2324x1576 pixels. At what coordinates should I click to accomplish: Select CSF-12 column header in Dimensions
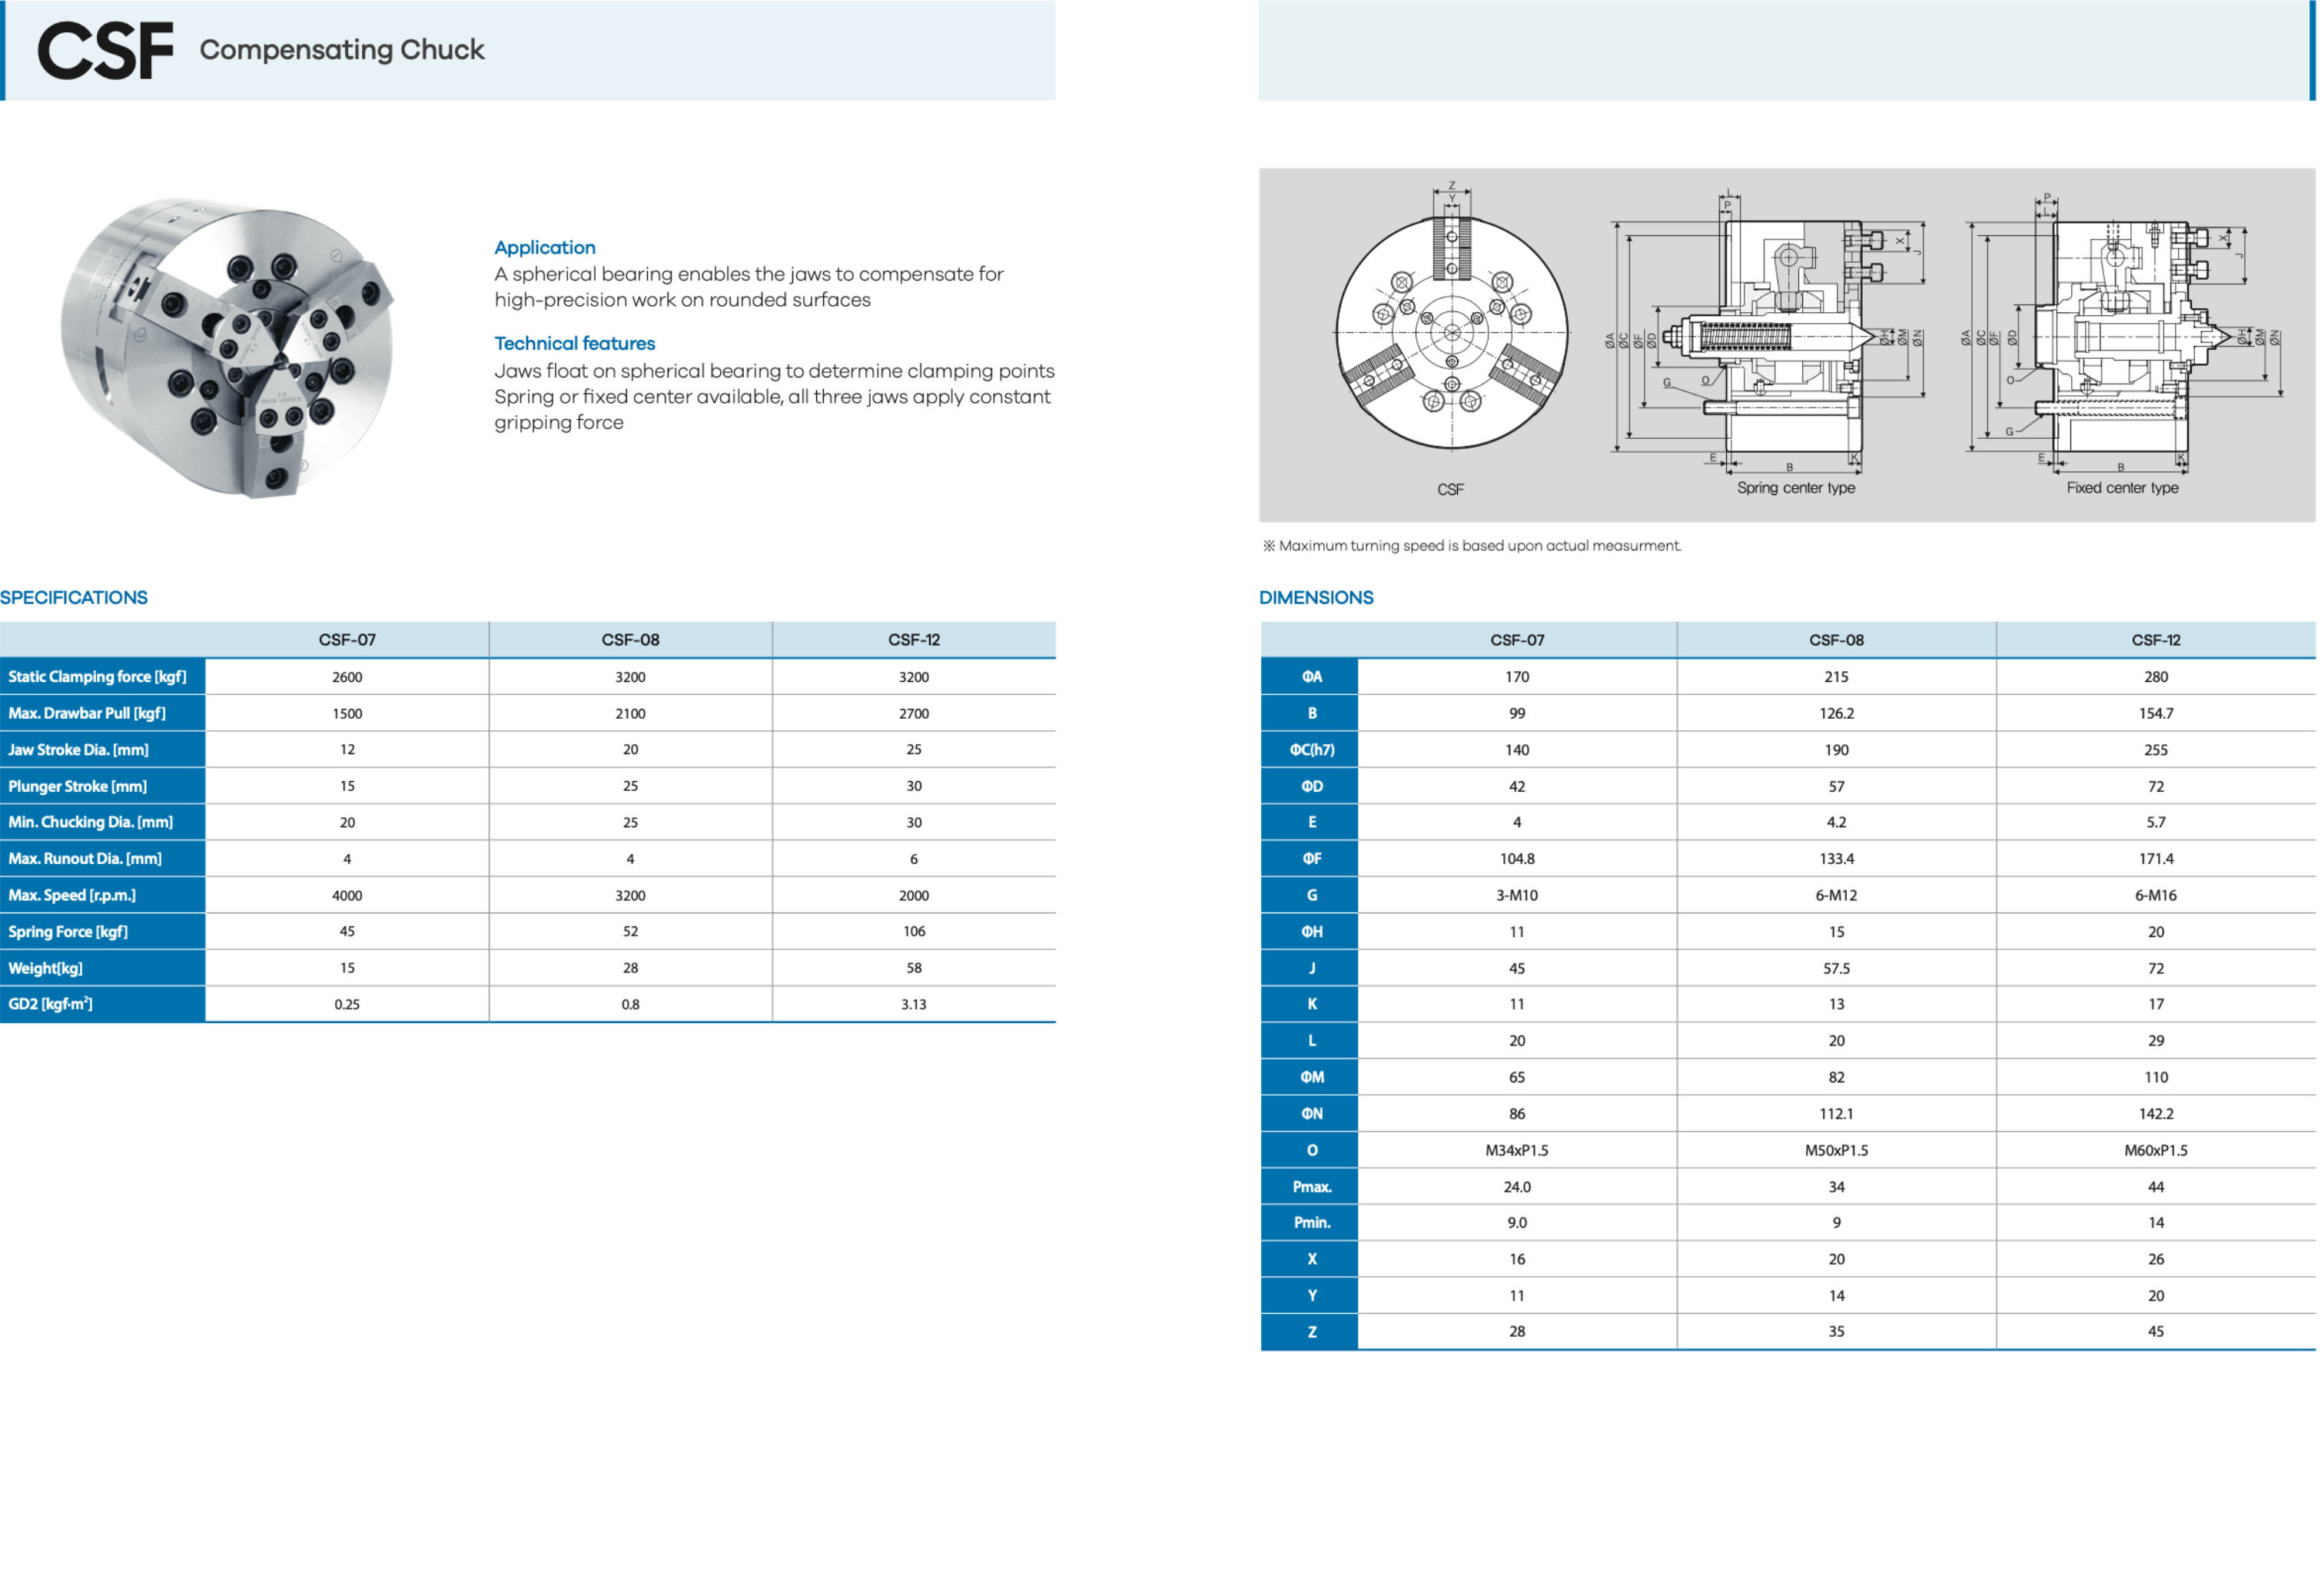coord(2155,640)
